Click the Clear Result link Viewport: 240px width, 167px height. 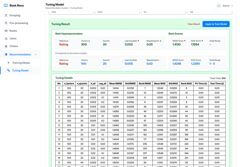[194, 24]
